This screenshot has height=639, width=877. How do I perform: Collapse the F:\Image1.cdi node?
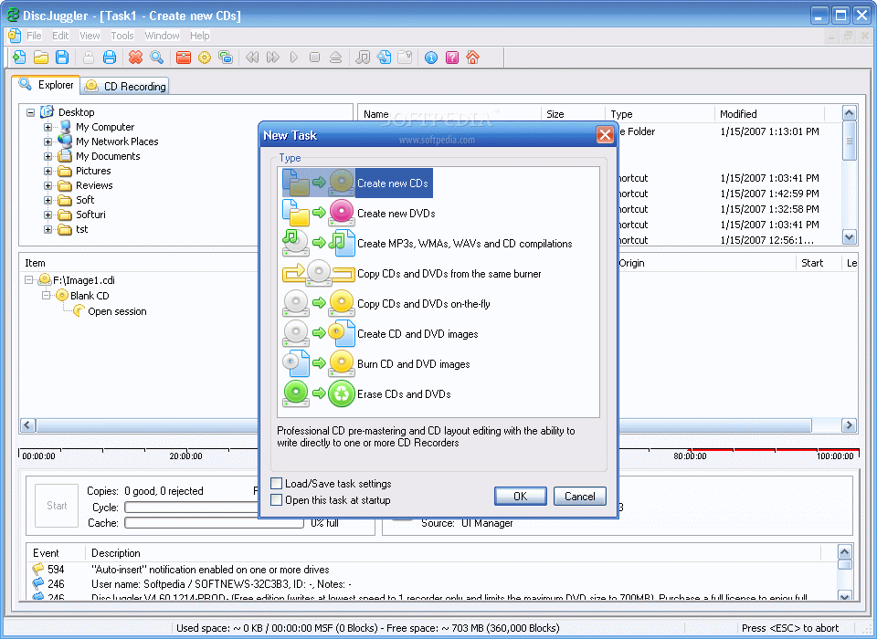point(28,279)
